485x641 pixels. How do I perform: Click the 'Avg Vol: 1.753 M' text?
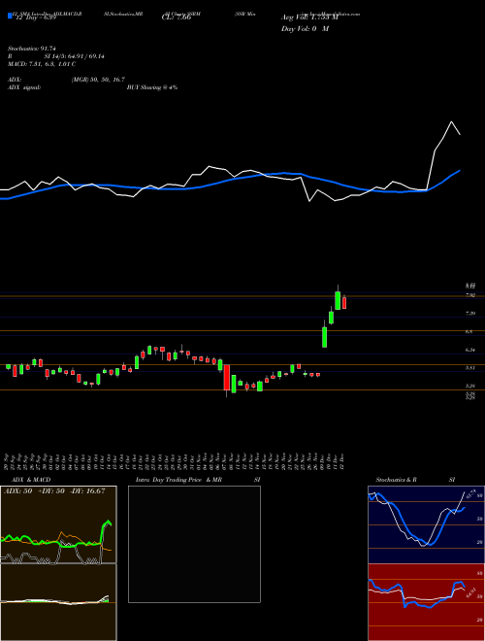(309, 18)
